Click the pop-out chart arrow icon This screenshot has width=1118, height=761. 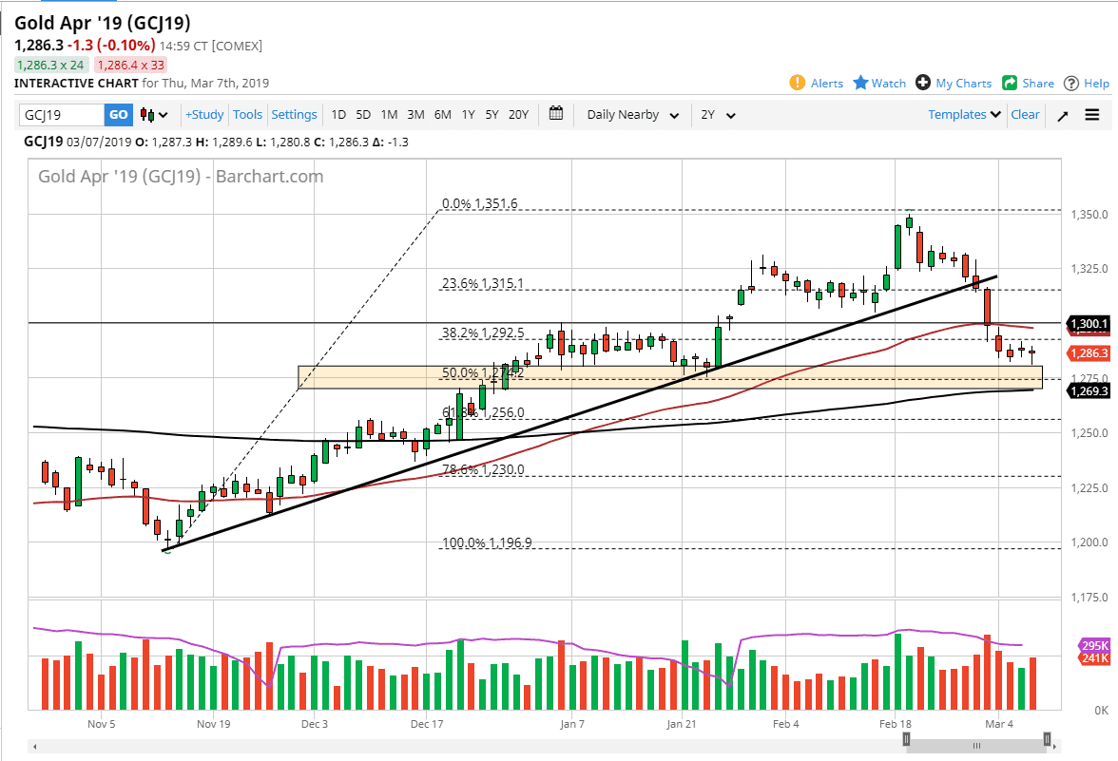click(1062, 115)
